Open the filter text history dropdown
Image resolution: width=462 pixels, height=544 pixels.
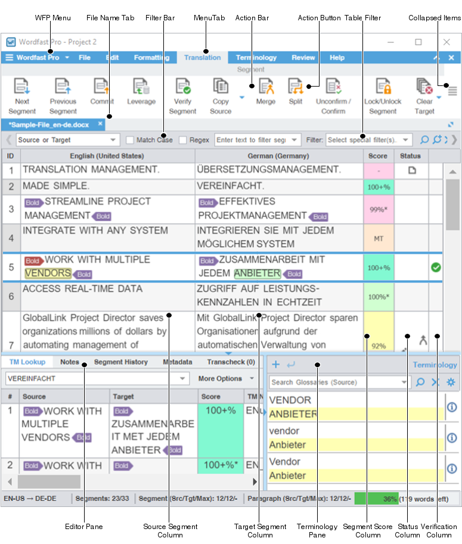pyautogui.click(x=294, y=140)
